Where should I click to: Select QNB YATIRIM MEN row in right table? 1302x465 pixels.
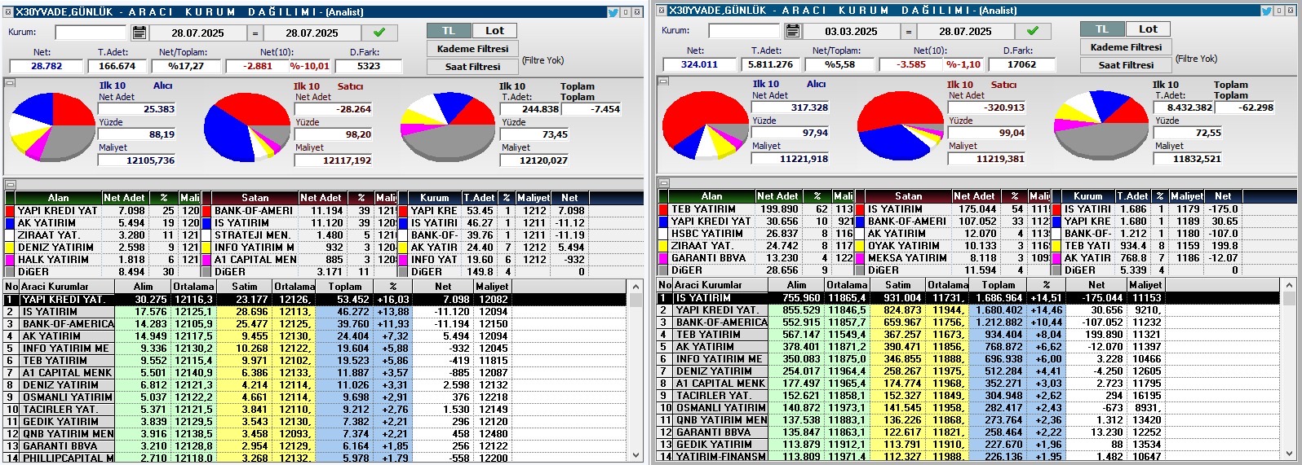pyautogui.click(x=969, y=420)
